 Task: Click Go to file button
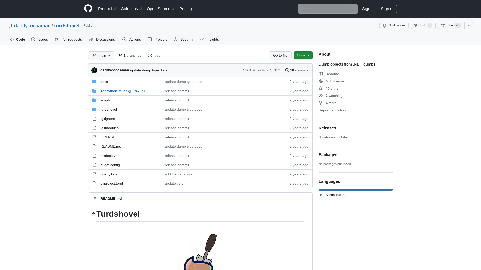(280, 55)
